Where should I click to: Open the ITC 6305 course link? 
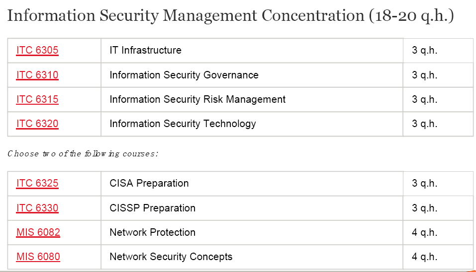pos(37,50)
